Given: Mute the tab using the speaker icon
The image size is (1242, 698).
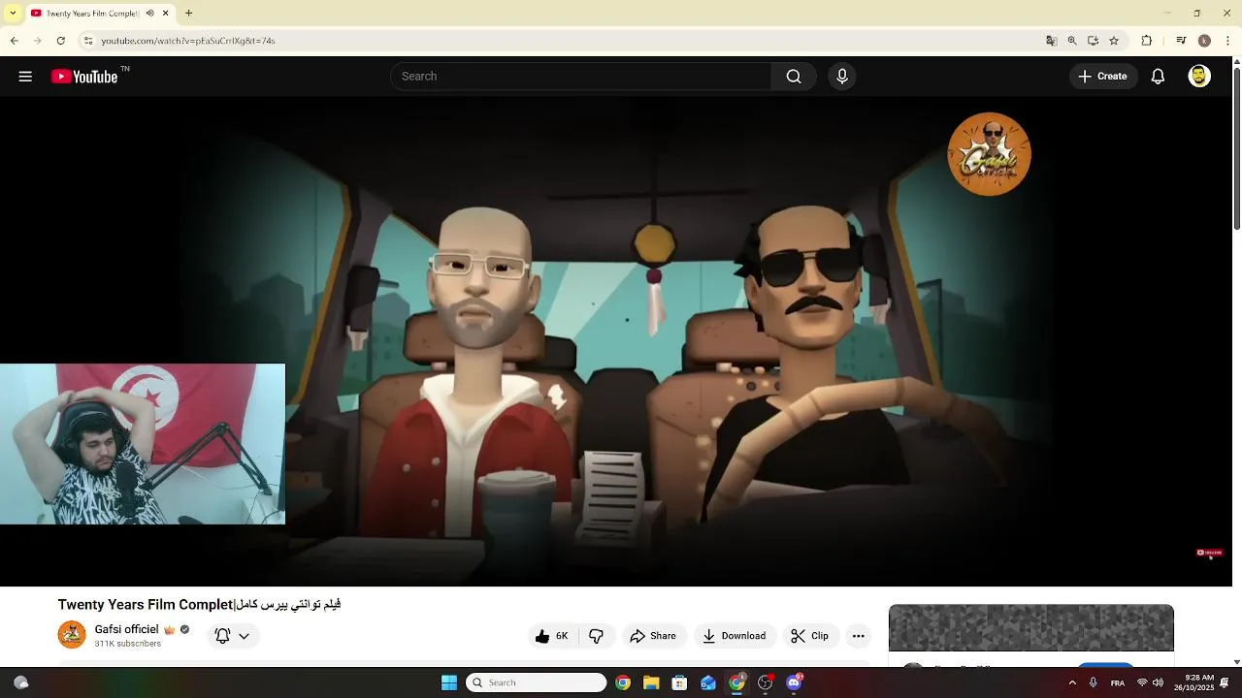Looking at the screenshot, I should pyautogui.click(x=149, y=14).
